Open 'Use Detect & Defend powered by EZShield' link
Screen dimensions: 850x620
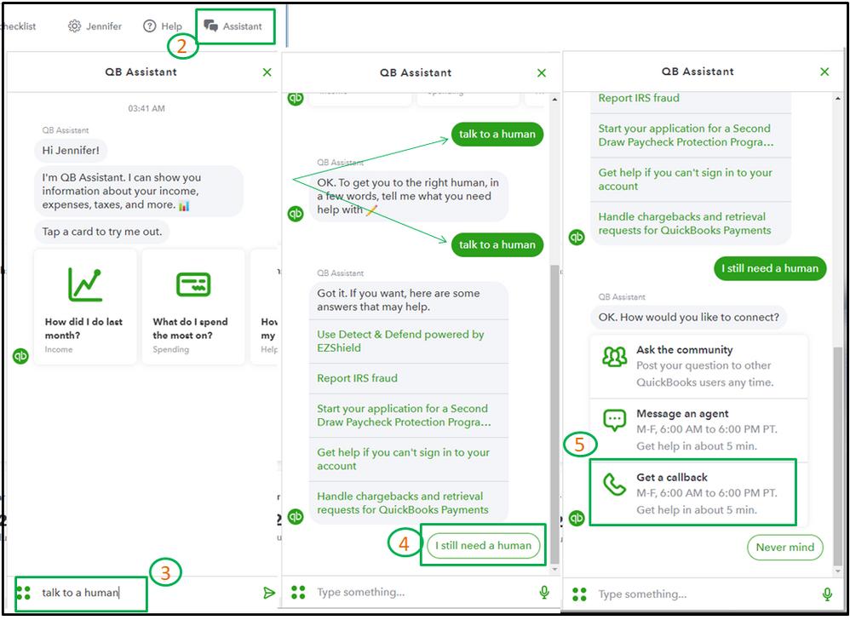408,342
